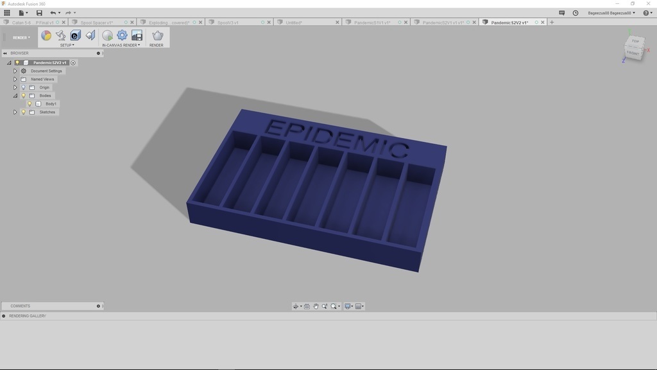Switch to the PandemicS1V1 v1 tab
This screenshot has width=657, height=370.
[x=372, y=22]
